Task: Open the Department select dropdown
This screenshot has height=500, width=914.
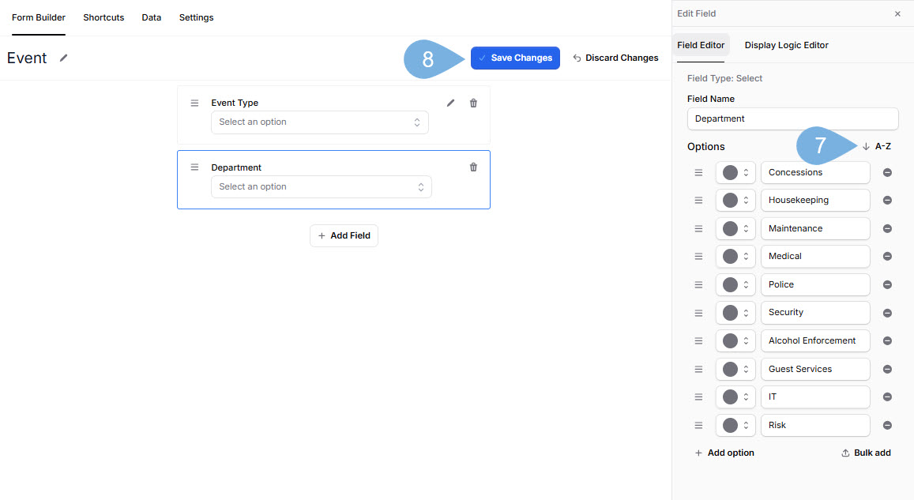Action: pyautogui.click(x=322, y=187)
